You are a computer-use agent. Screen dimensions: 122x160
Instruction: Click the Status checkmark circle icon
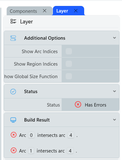pos(13,92)
